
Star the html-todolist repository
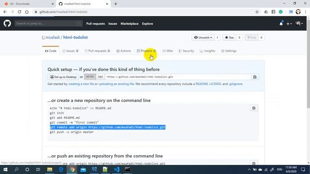(x=229, y=38)
